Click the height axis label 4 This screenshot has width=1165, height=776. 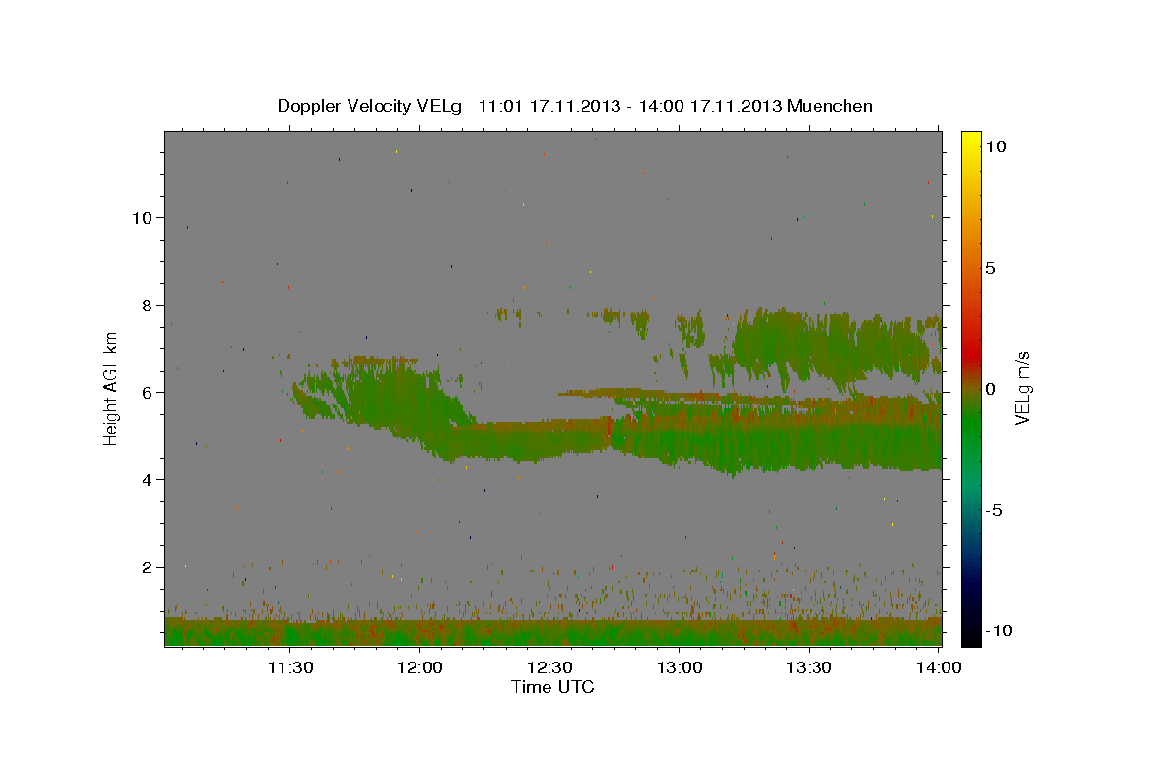(146, 480)
